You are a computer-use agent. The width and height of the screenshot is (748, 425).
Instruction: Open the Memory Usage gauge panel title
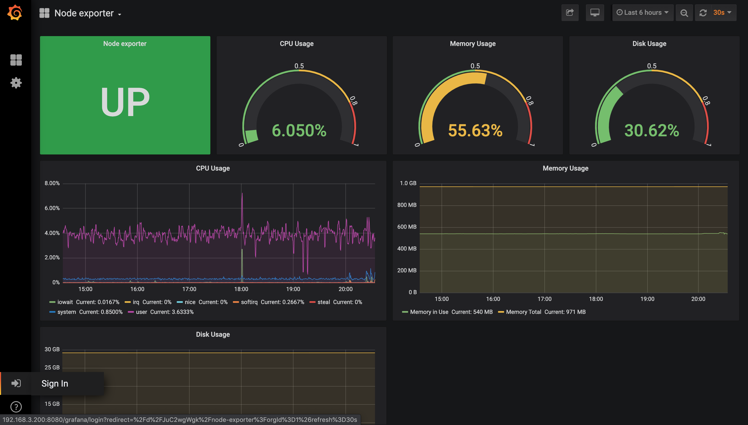(x=473, y=44)
